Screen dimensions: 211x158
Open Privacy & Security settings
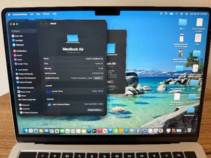coord(24,74)
